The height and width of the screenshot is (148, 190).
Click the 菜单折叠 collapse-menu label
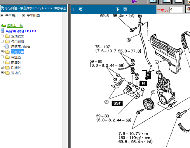[33, 15]
